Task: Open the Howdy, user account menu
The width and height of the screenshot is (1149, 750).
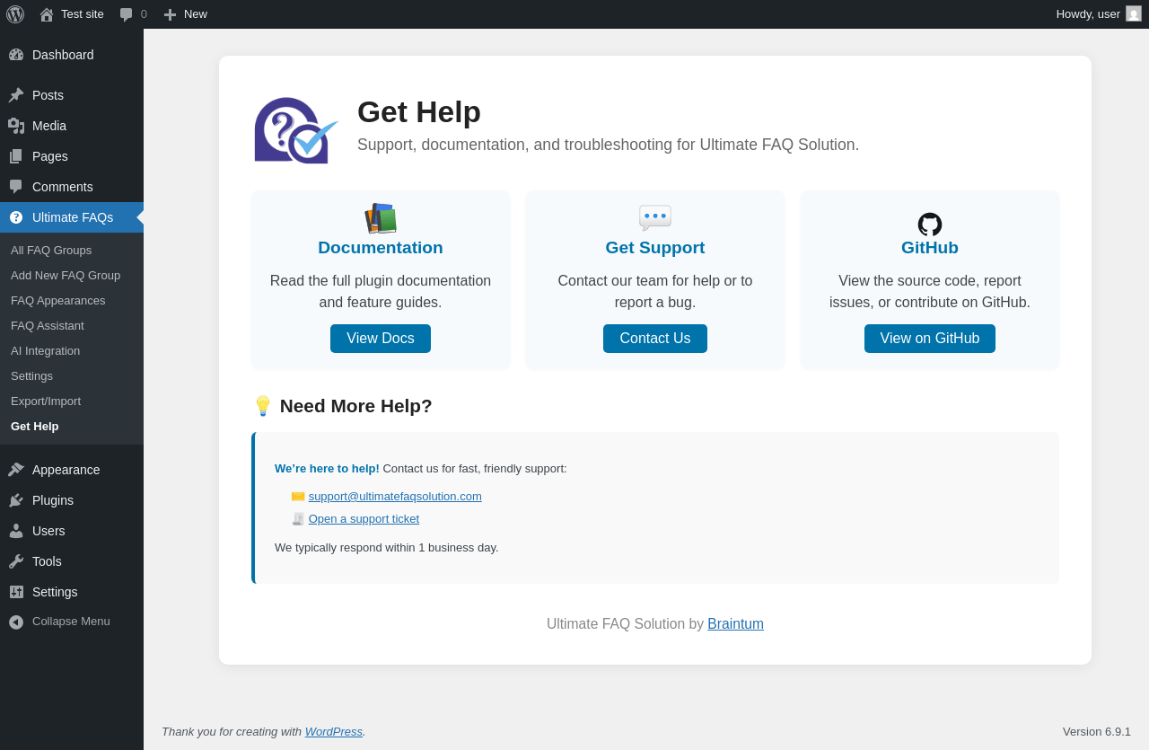Action: coord(1099,14)
